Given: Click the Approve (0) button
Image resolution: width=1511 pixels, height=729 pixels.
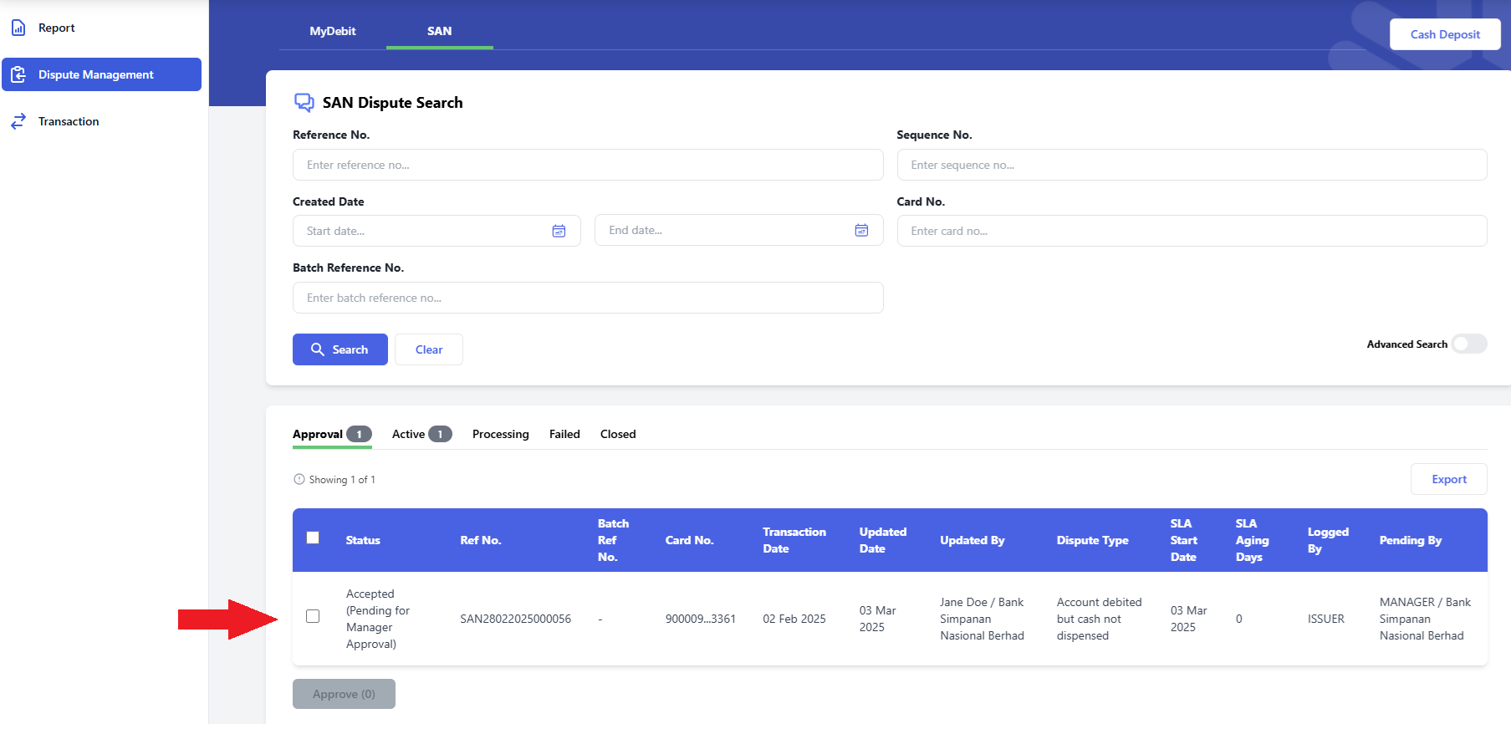Looking at the screenshot, I should (x=344, y=694).
